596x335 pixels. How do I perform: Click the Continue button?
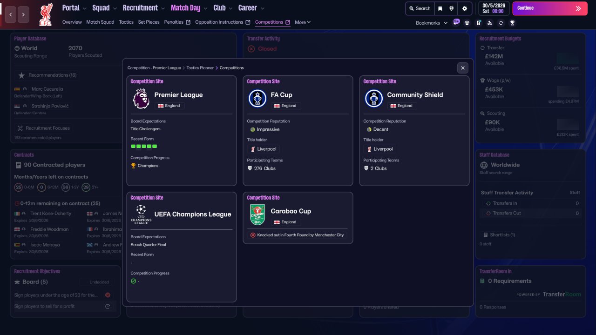click(549, 8)
